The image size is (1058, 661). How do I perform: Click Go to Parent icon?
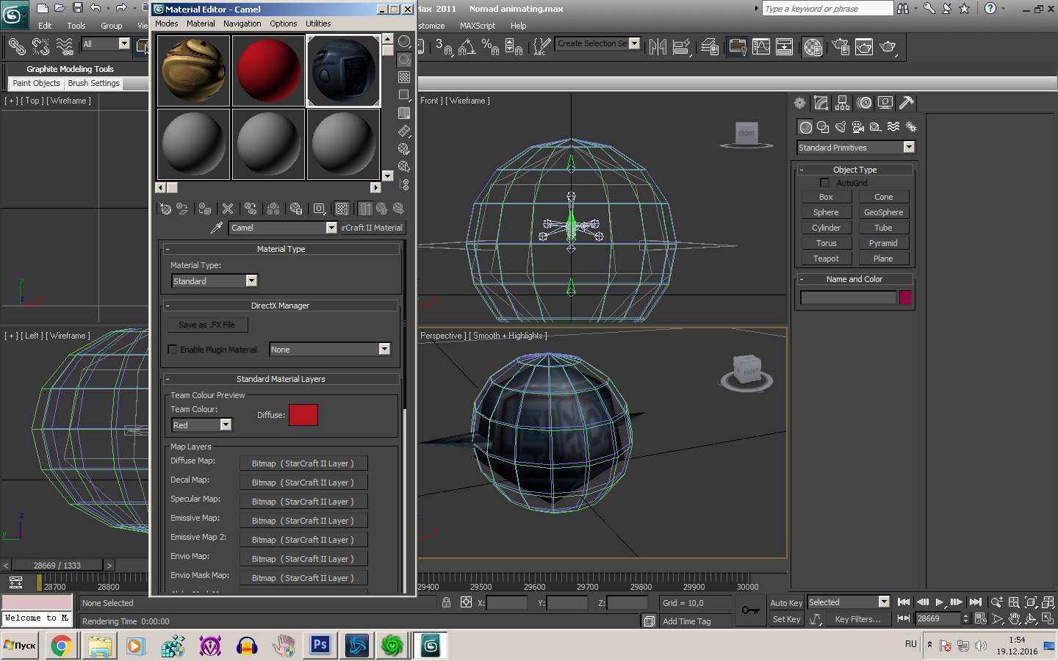(x=382, y=209)
